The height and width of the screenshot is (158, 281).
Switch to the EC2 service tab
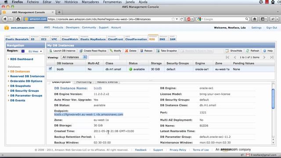pyautogui.click(x=44, y=38)
